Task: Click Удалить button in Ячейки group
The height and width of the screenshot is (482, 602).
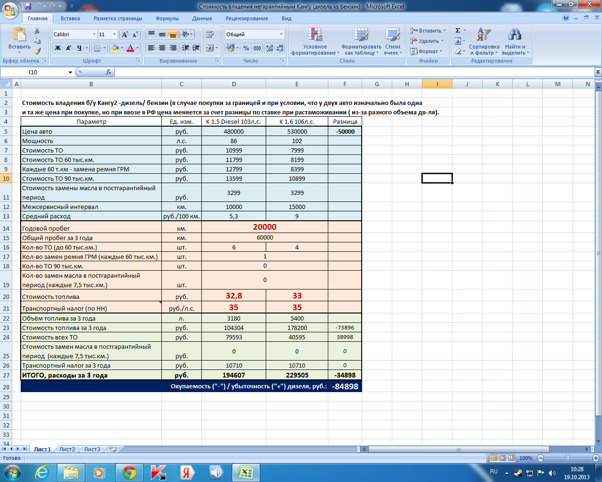Action: [427, 41]
